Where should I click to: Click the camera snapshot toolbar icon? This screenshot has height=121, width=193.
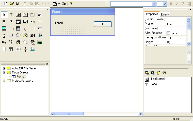(x=64, y=4)
